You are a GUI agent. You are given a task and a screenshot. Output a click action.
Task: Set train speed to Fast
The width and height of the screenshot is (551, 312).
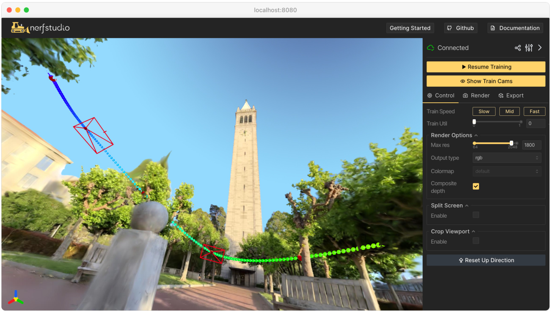[534, 112]
